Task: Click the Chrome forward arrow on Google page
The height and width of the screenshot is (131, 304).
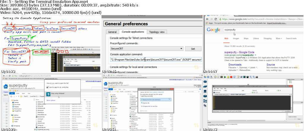Action: [x=211, y=19]
